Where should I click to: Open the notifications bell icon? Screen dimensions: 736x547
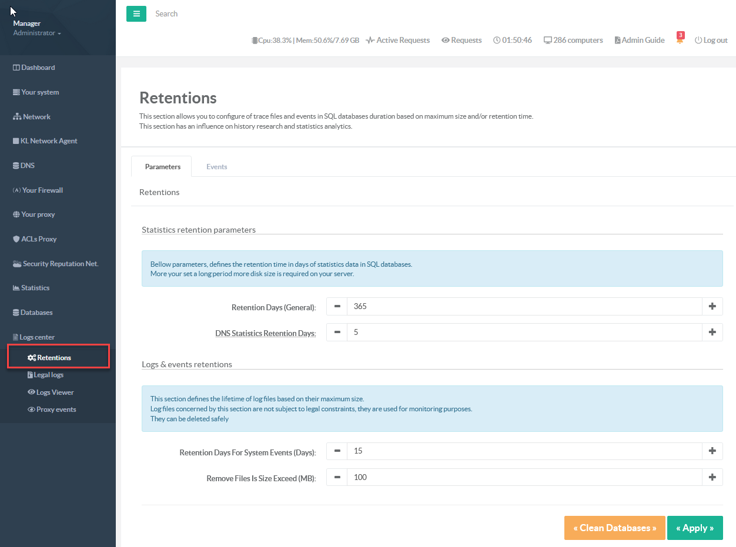tap(680, 41)
